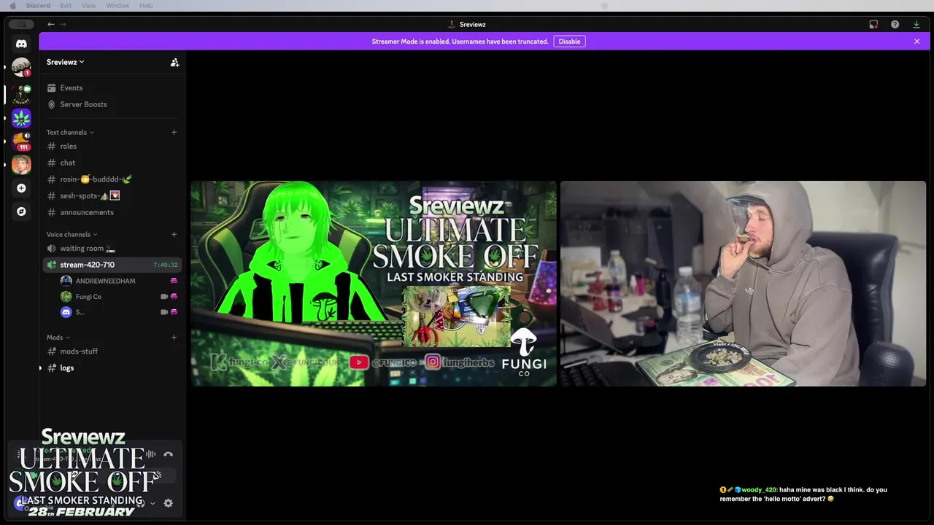Go back with the left arrow

click(x=51, y=24)
